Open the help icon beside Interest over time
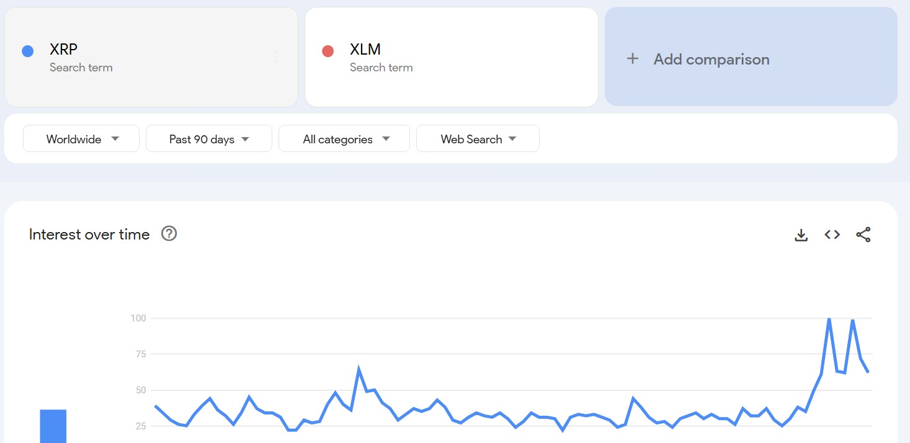The width and height of the screenshot is (910, 443). click(169, 234)
